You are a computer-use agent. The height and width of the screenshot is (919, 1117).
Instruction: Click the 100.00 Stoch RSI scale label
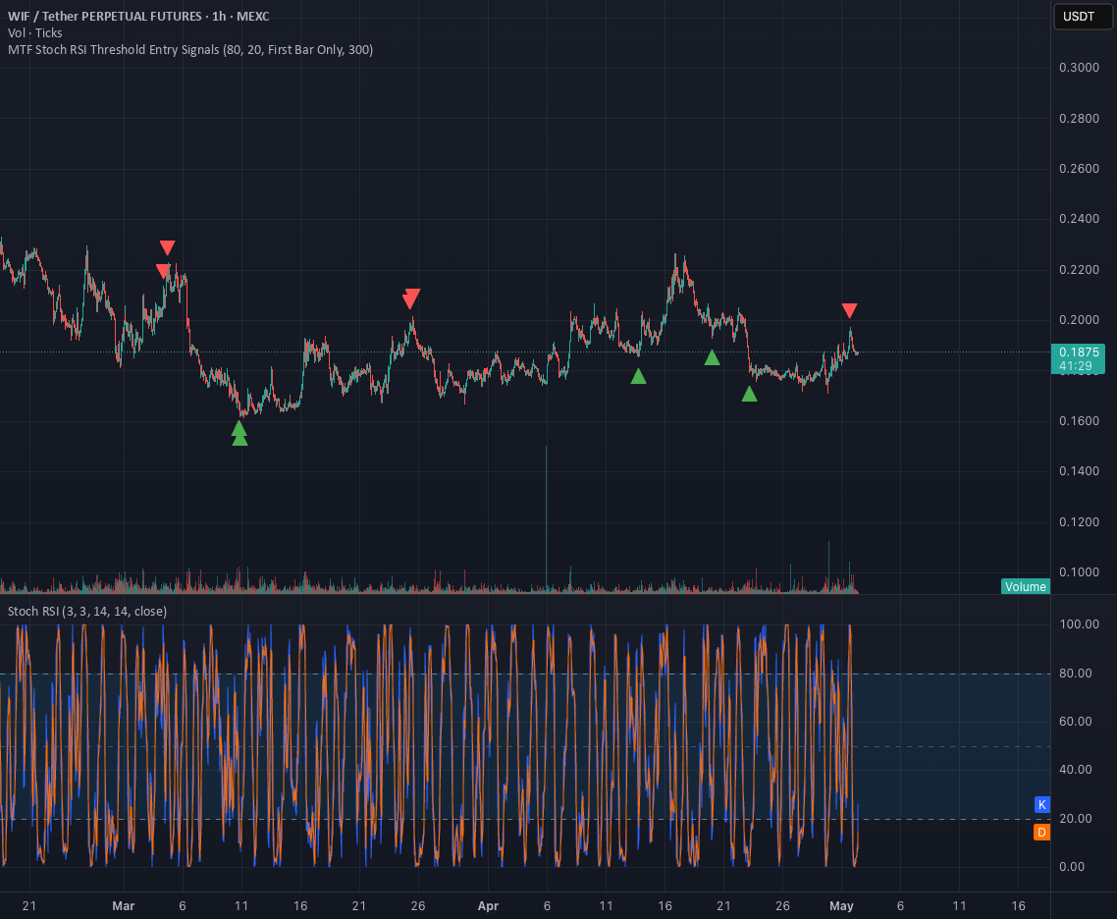(x=1079, y=624)
